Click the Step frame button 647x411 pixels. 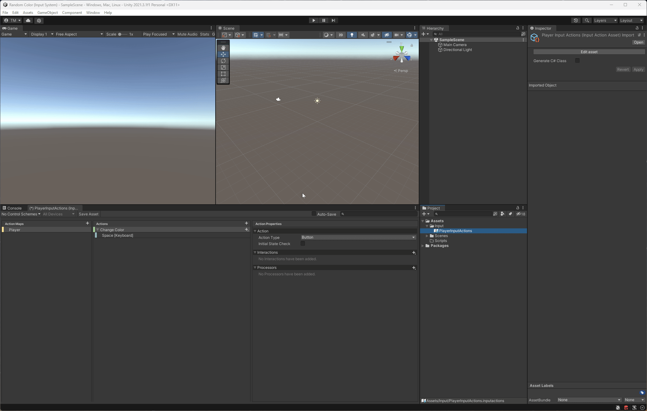[x=333, y=20]
